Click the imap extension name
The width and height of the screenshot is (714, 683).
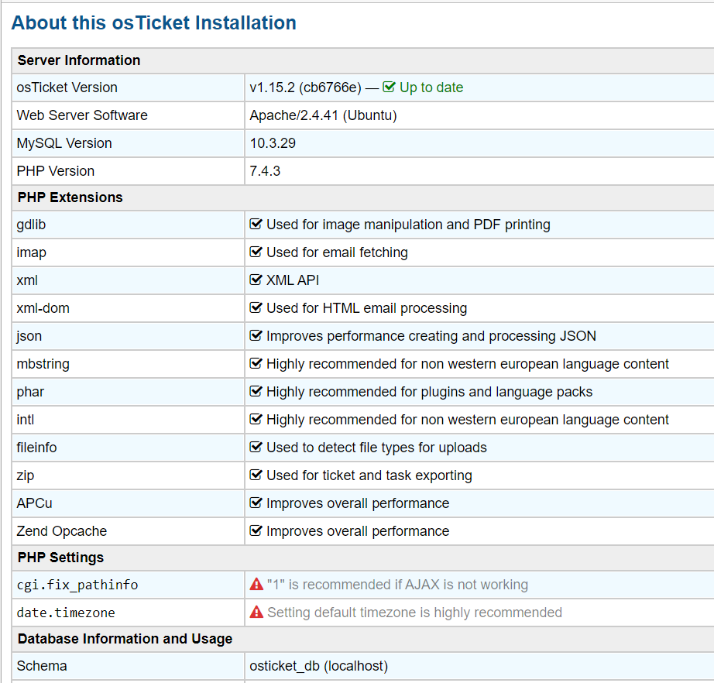click(32, 252)
